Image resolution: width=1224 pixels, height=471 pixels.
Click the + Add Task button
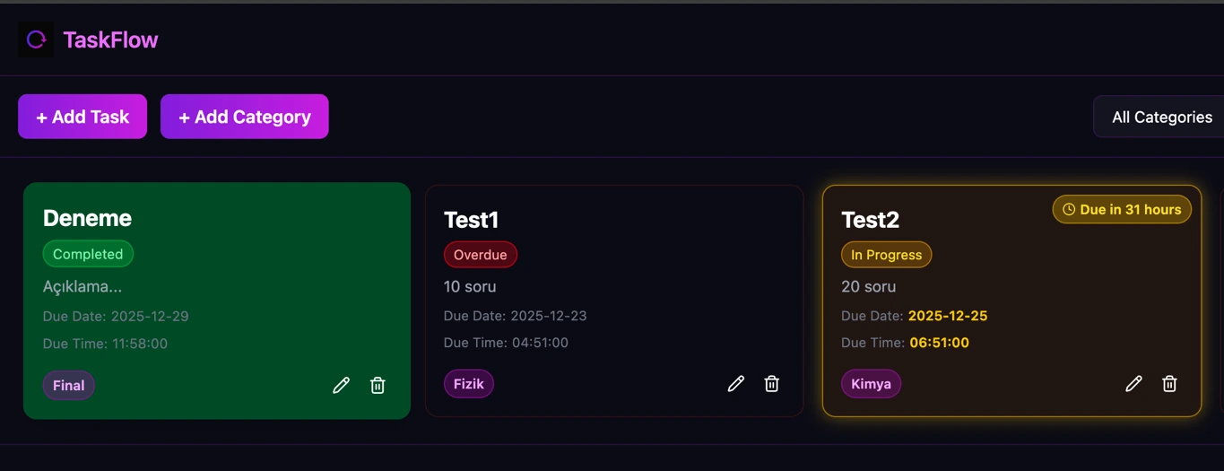(x=82, y=117)
